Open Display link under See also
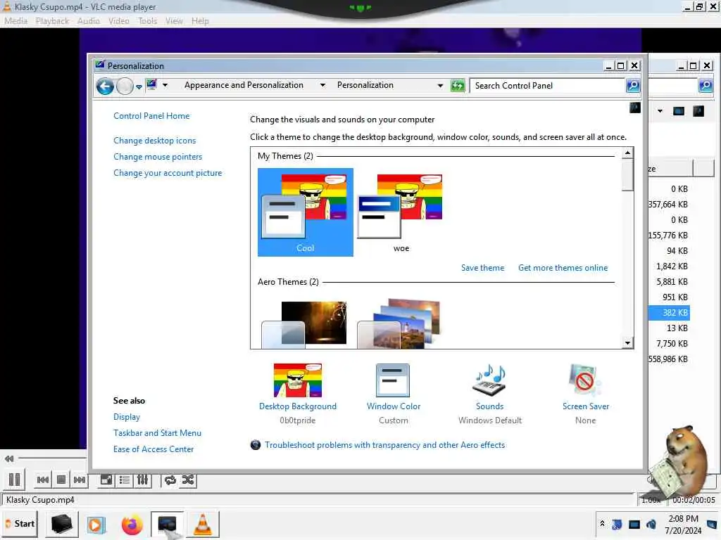721x540 pixels. click(127, 417)
